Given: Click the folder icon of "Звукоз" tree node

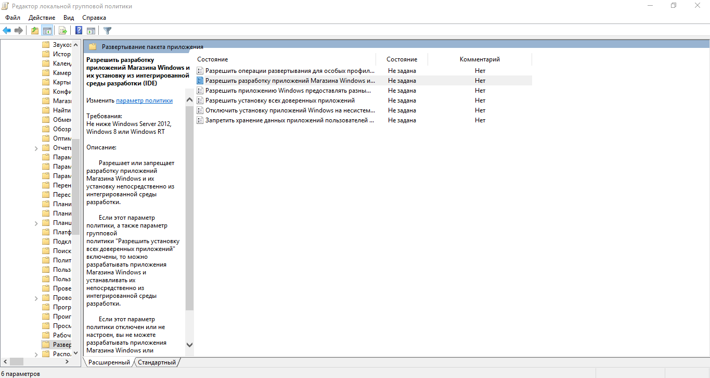Looking at the screenshot, I should (x=46, y=45).
